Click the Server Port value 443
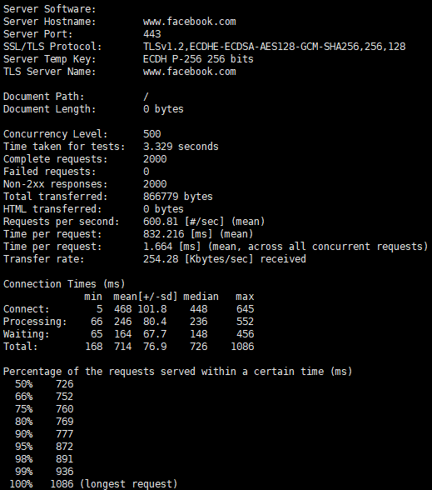 (152, 34)
